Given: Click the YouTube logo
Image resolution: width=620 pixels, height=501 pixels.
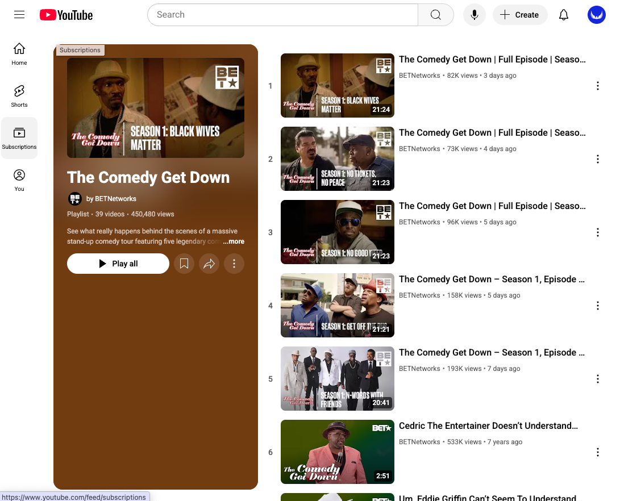Looking at the screenshot, I should [x=66, y=15].
